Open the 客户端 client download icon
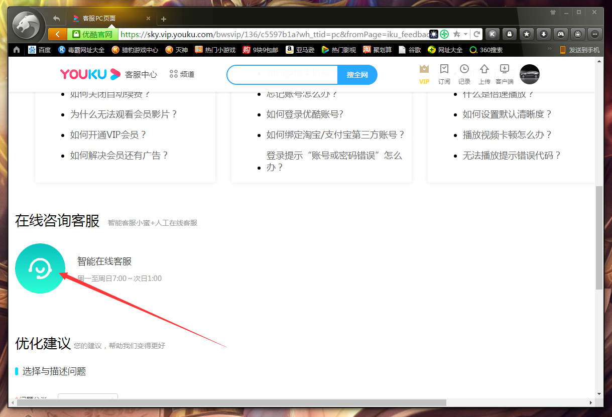The height and width of the screenshot is (417, 612). (x=504, y=74)
